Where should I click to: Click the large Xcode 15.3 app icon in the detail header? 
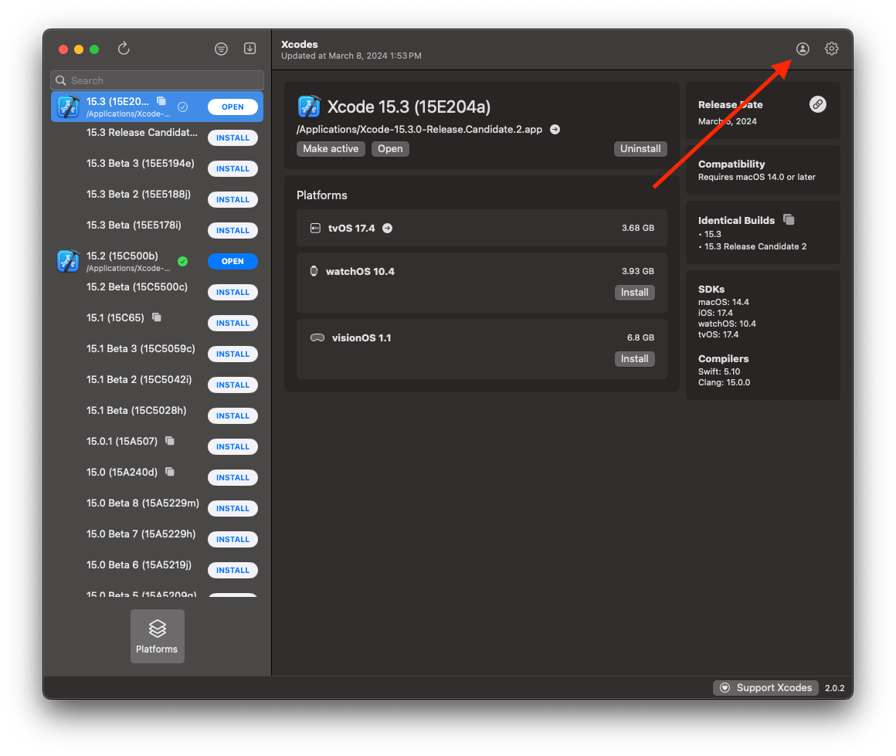[309, 107]
